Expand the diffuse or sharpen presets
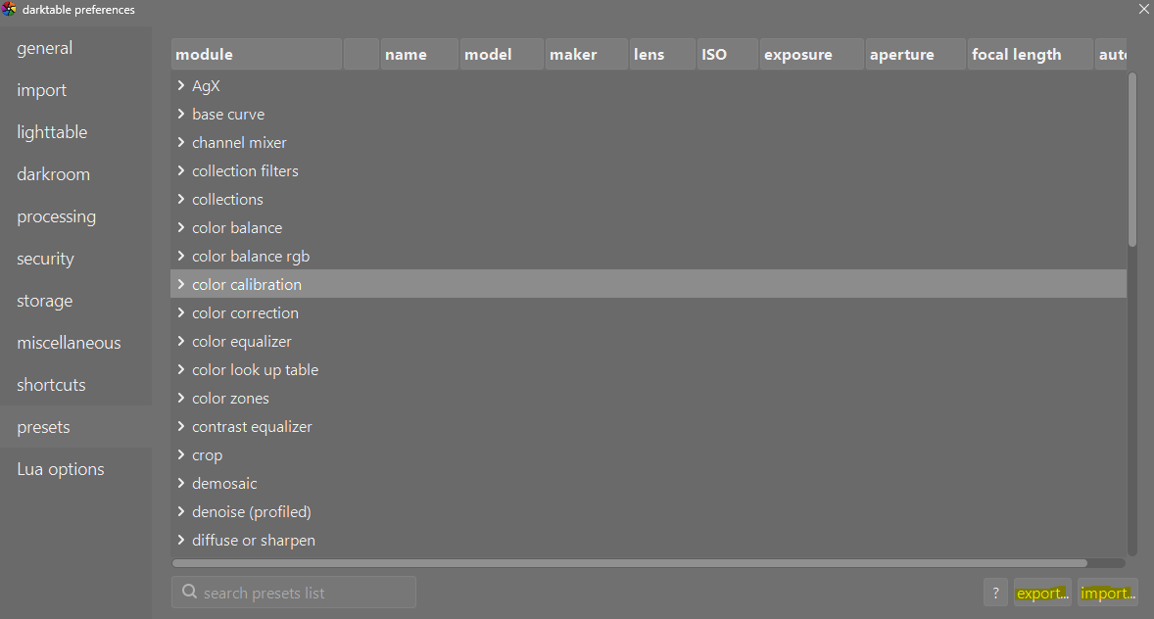The width and height of the screenshot is (1154, 619). (x=181, y=540)
